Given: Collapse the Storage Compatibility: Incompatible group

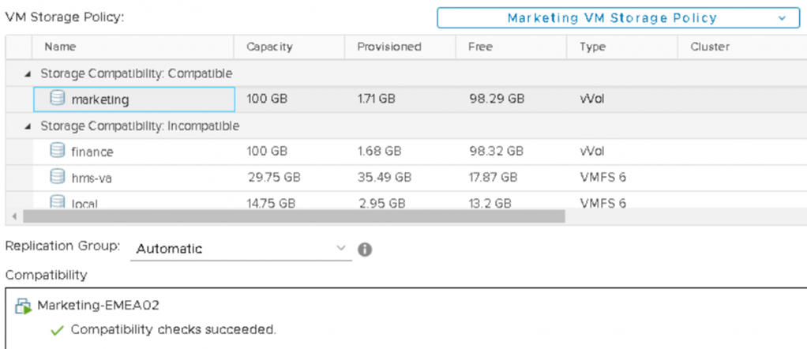Looking at the screenshot, I should point(29,126).
